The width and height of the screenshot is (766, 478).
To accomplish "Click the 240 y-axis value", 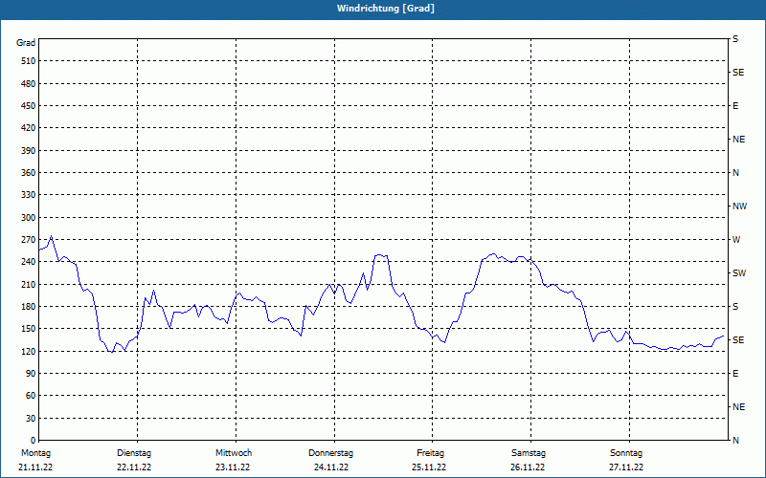I will pyautogui.click(x=29, y=262).
